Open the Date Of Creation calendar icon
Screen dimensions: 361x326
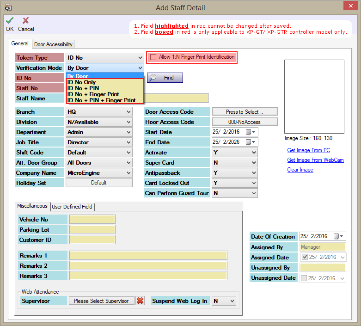coord(337,236)
